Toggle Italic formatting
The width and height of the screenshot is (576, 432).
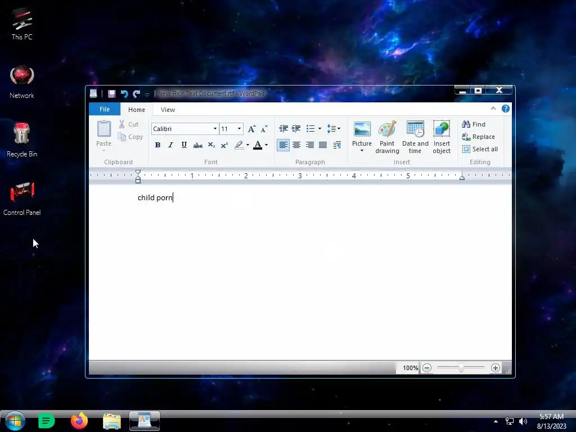[x=171, y=145]
